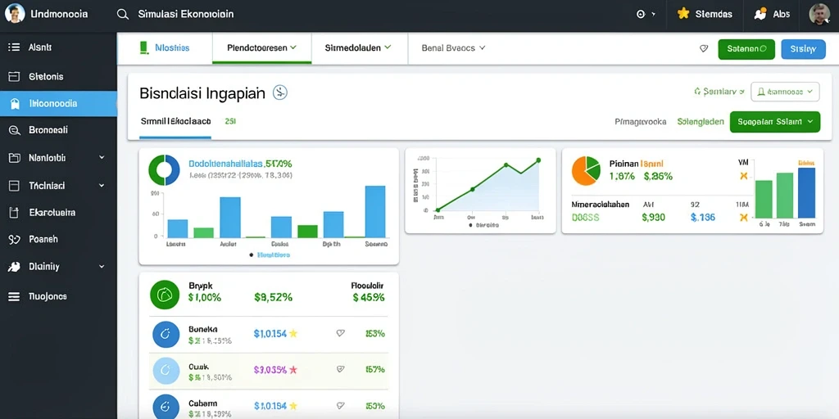Toggle the heart icon next to Satanan button
This screenshot has width=839, height=419.
click(704, 48)
